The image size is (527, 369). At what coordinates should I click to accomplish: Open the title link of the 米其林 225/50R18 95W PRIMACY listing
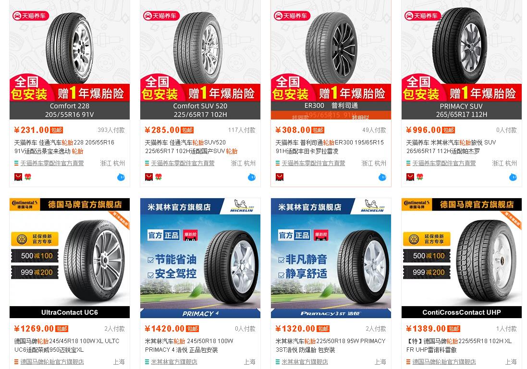[x=331, y=345]
